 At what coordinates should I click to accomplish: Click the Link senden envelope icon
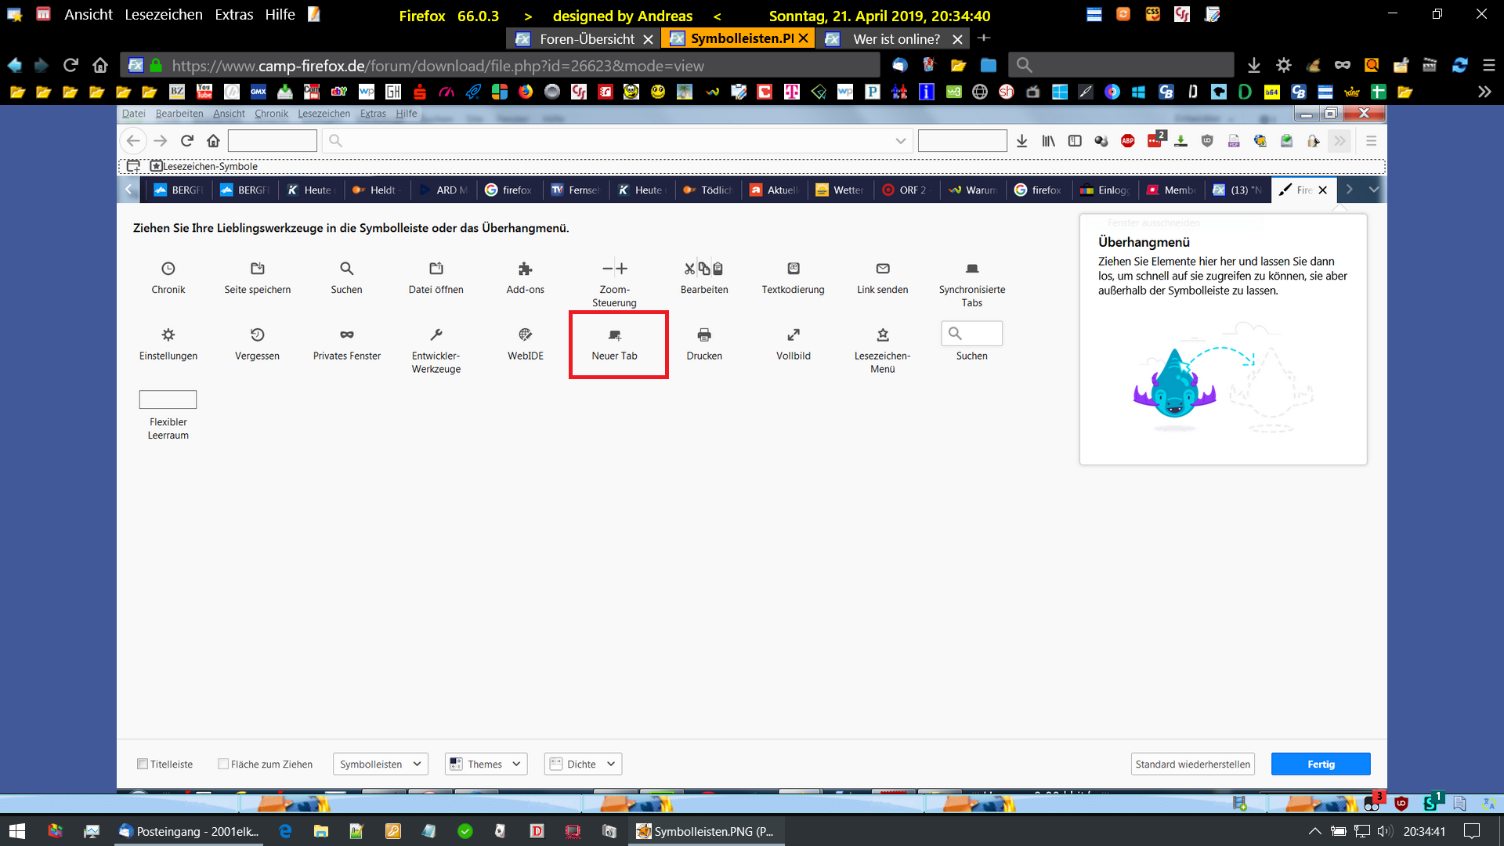pos(882,269)
